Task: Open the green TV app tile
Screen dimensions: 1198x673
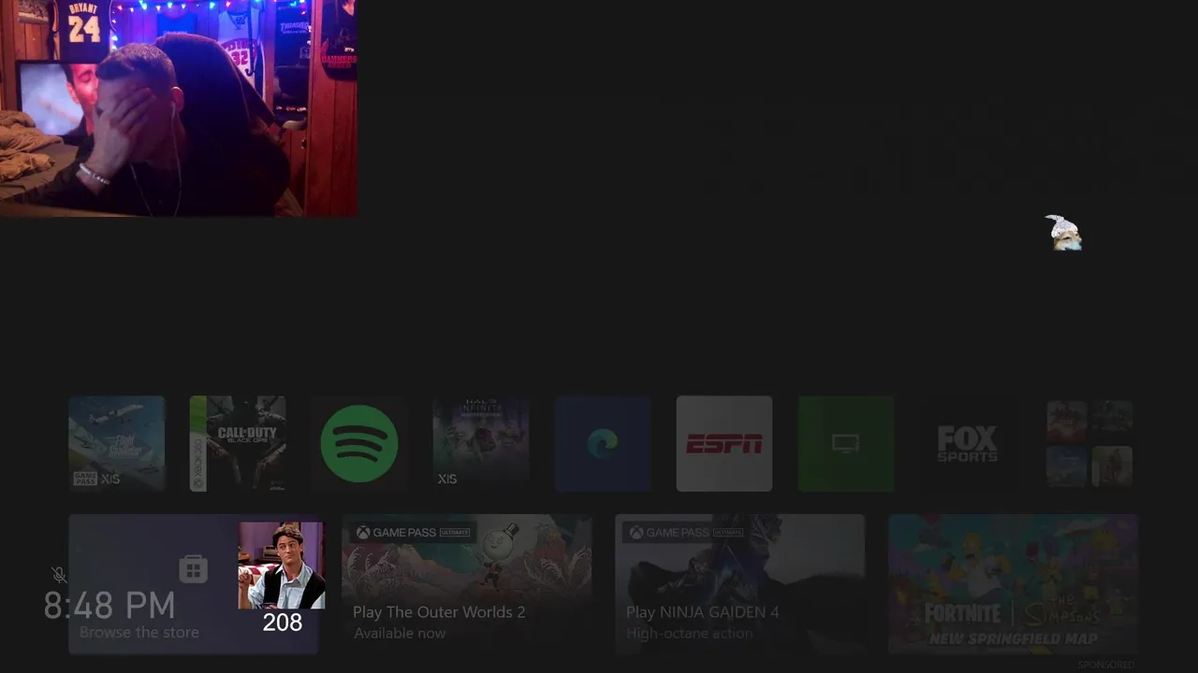Action: coord(846,443)
